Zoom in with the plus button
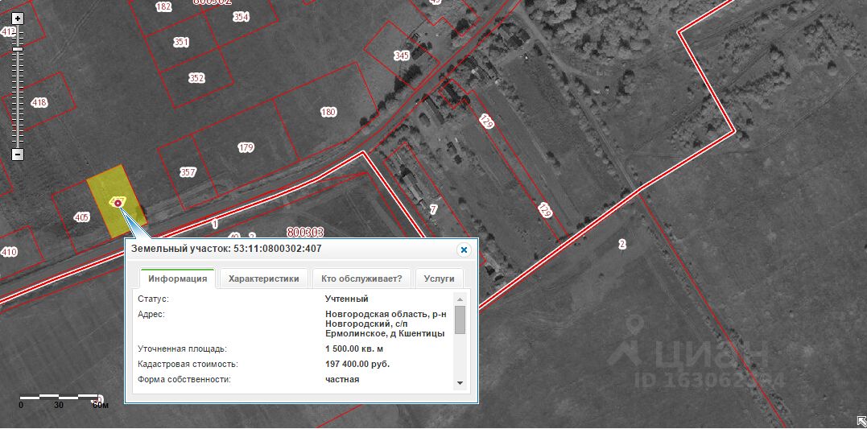867x429 pixels. (19, 19)
